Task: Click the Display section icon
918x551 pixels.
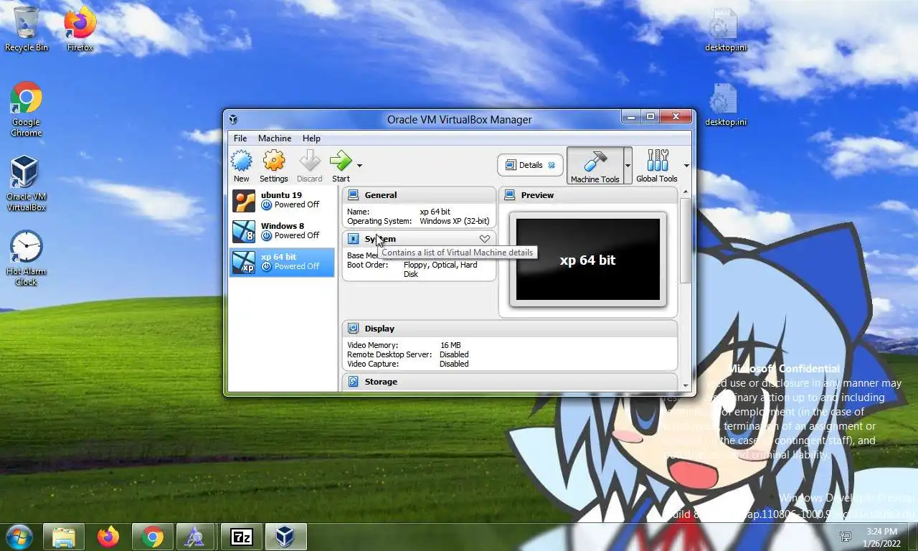Action: (354, 329)
